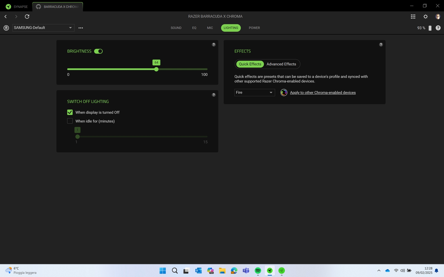Show help for the Effects panel
Viewport: 444px width, 277px height.
click(x=381, y=45)
